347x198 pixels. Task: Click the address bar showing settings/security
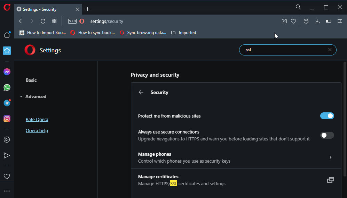pos(107,21)
